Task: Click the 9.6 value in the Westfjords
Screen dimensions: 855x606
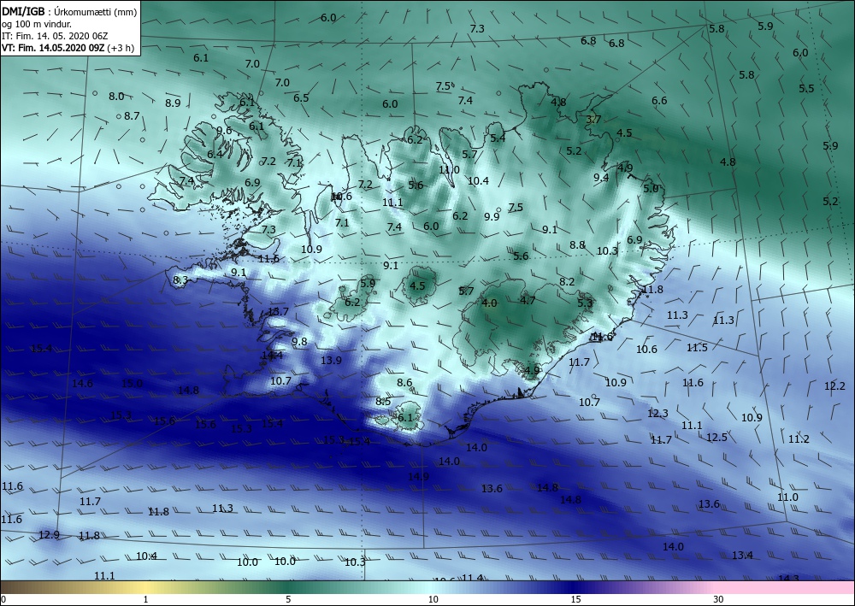Action: [x=224, y=131]
